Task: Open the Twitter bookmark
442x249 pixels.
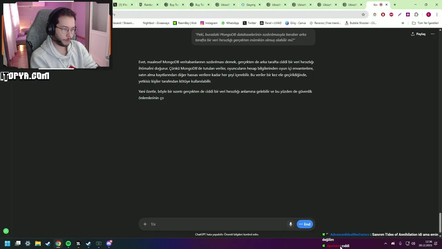Action: [250, 23]
